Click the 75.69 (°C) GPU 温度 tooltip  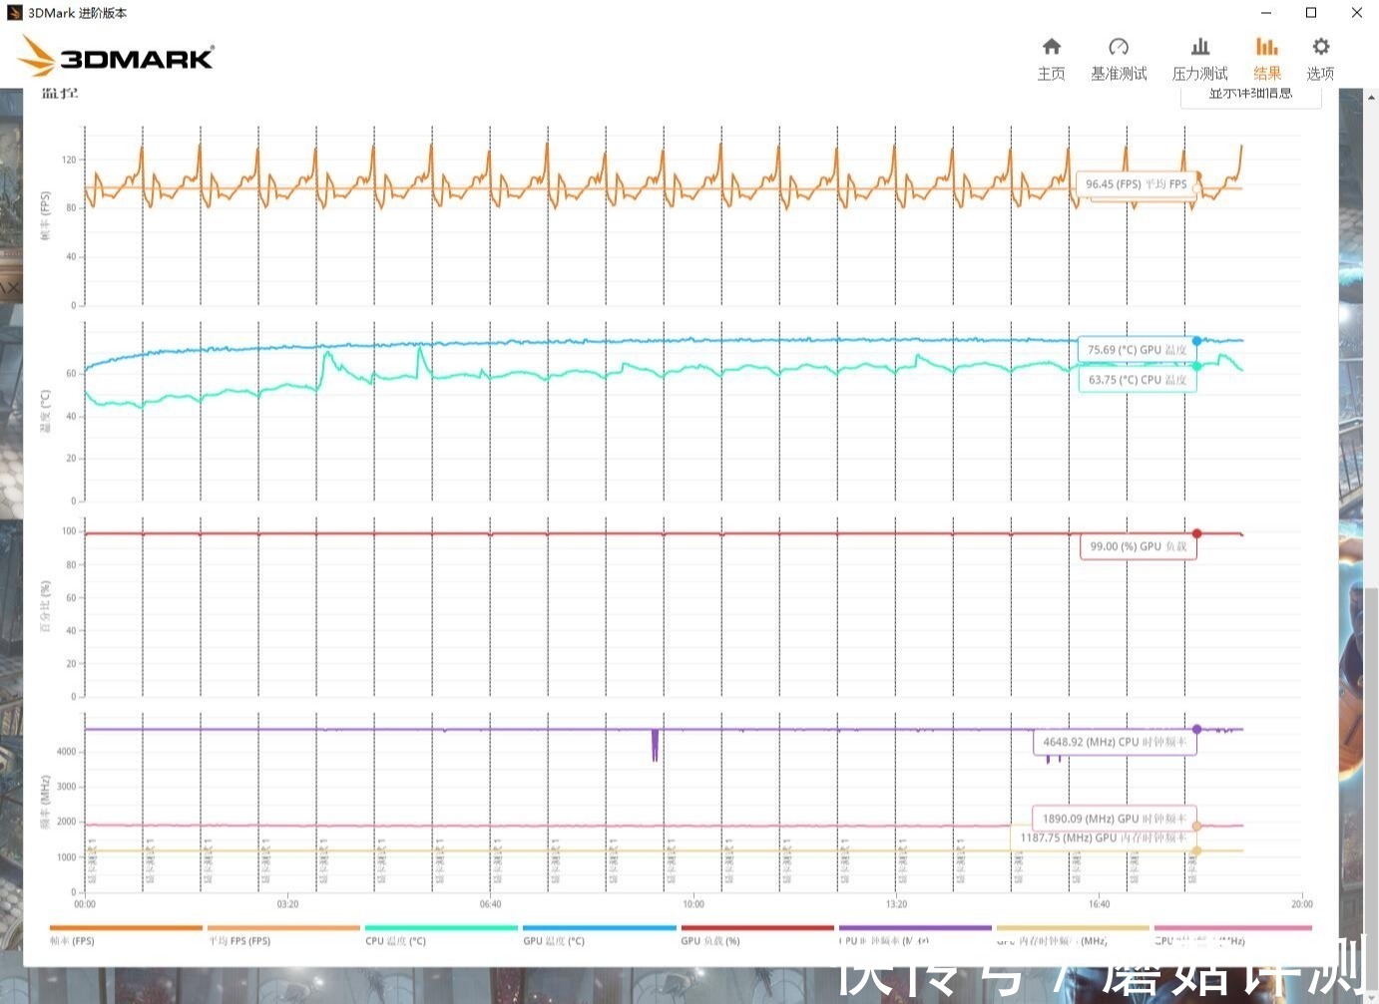tap(1137, 350)
